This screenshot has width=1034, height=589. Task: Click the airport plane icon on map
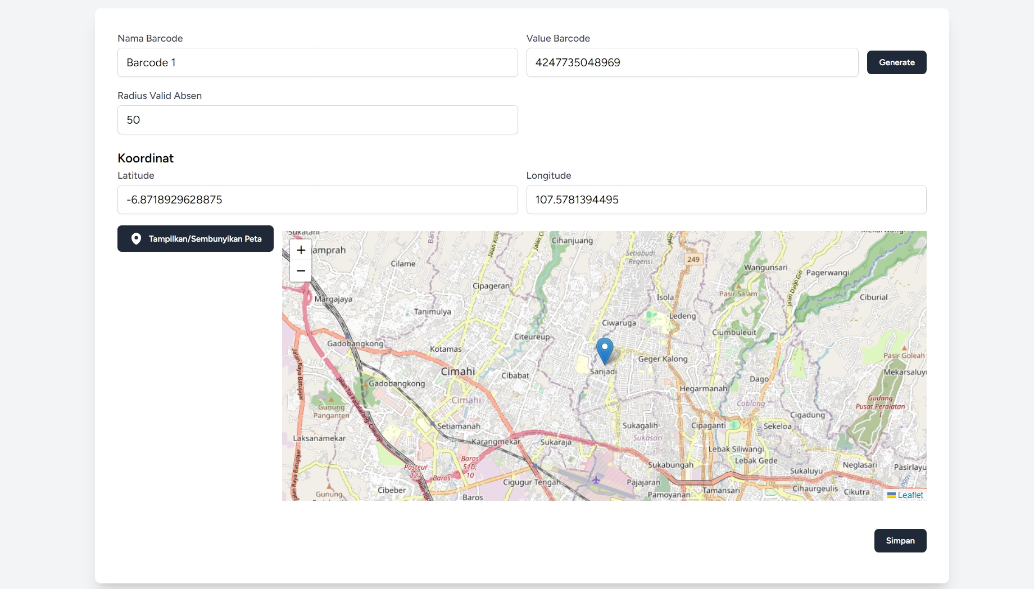(x=596, y=479)
